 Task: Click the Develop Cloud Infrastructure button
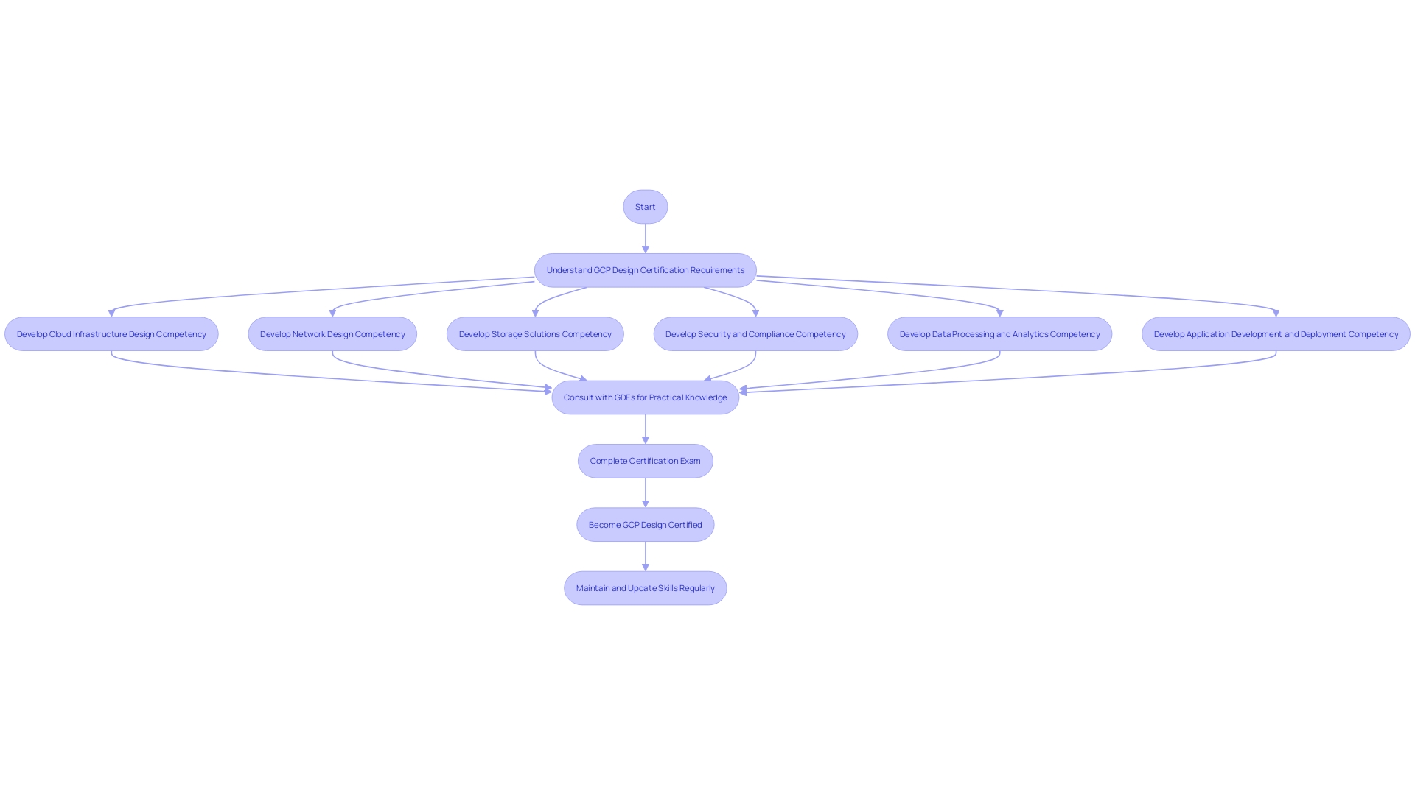(x=111, y=333)
